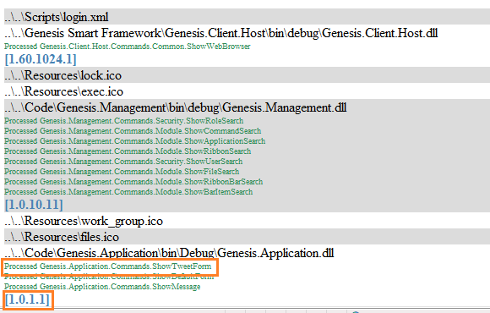Select the Resources\exec.ico entry

click(x=63, y=91)
